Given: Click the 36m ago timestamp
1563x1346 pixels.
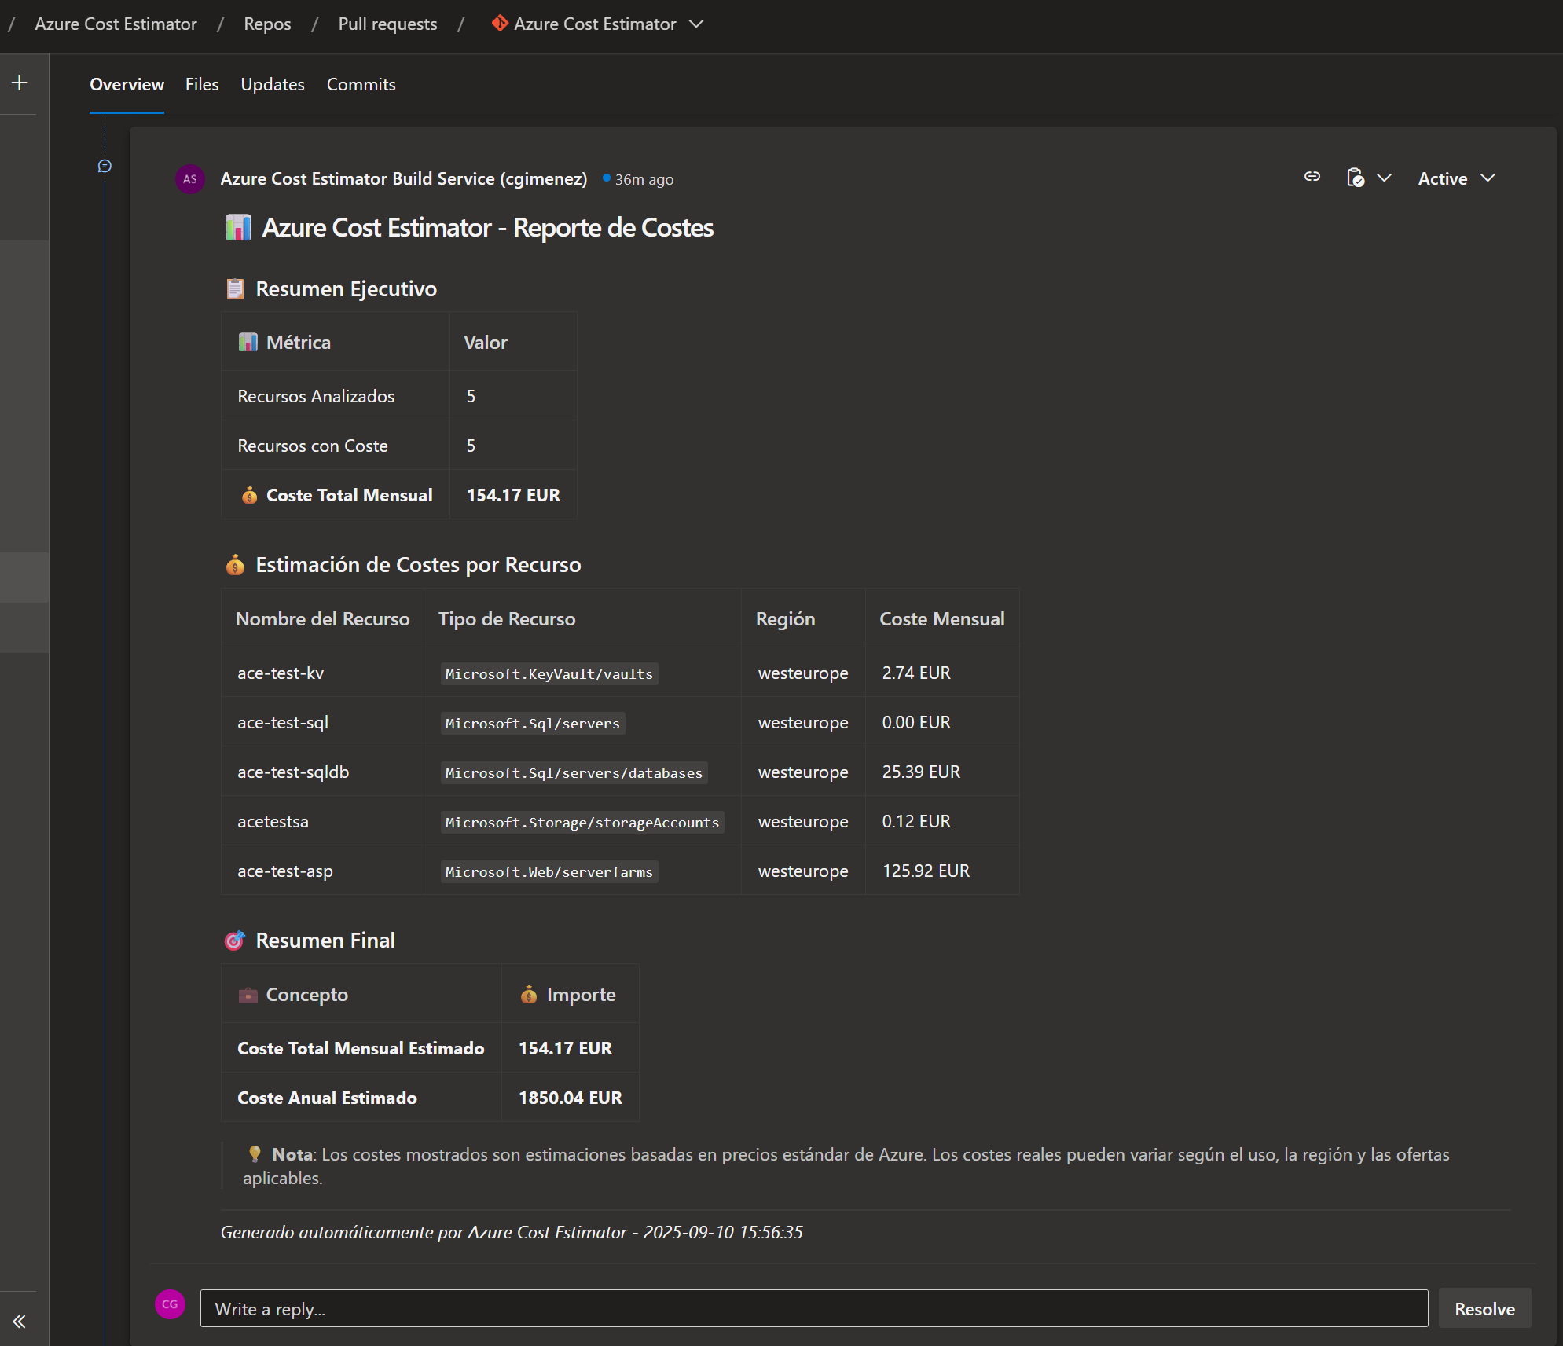Looking at the screenshot, I should [x=644, y=179].
